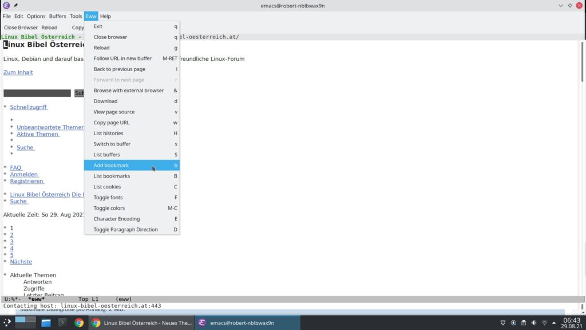The width and height of the screenshot is (586, 330).
Task: Select Exit from the Eww menu
Action: 132,26
